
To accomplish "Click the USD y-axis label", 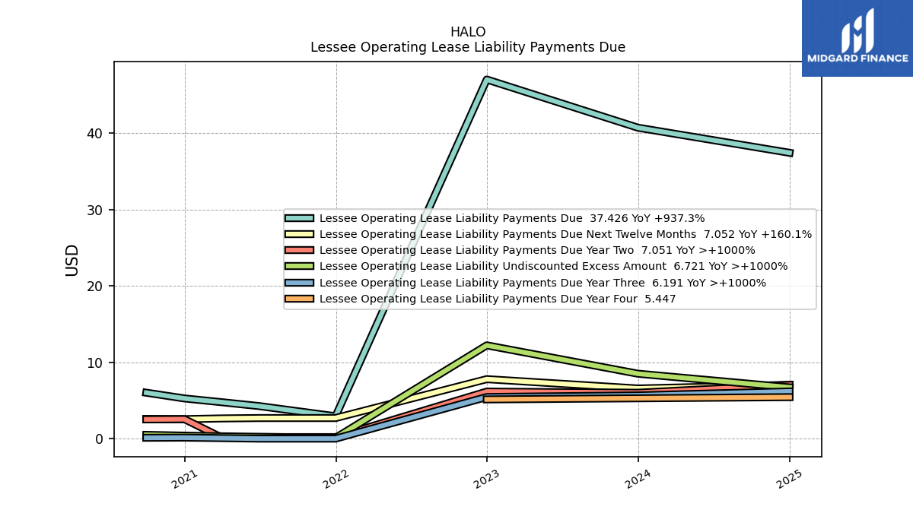I will tap(72, 260).
